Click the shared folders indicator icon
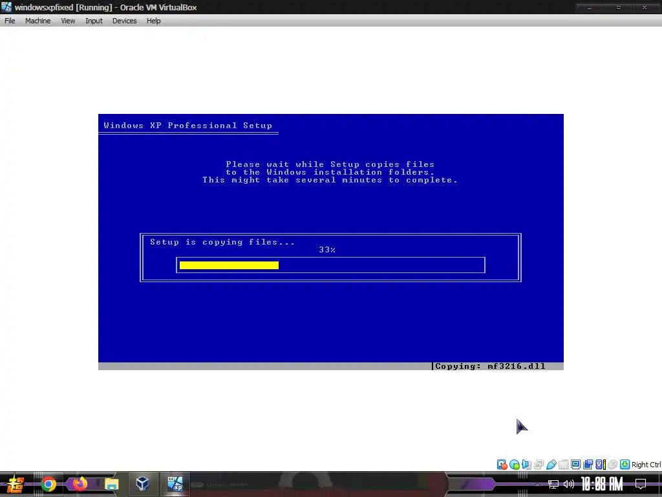Viewport: 662px width, 497px height. point(563,465)
